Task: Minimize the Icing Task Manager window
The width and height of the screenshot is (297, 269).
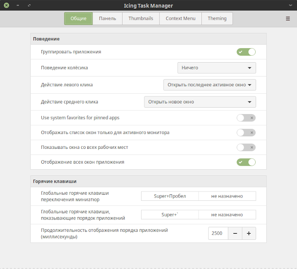Action: 18,5
